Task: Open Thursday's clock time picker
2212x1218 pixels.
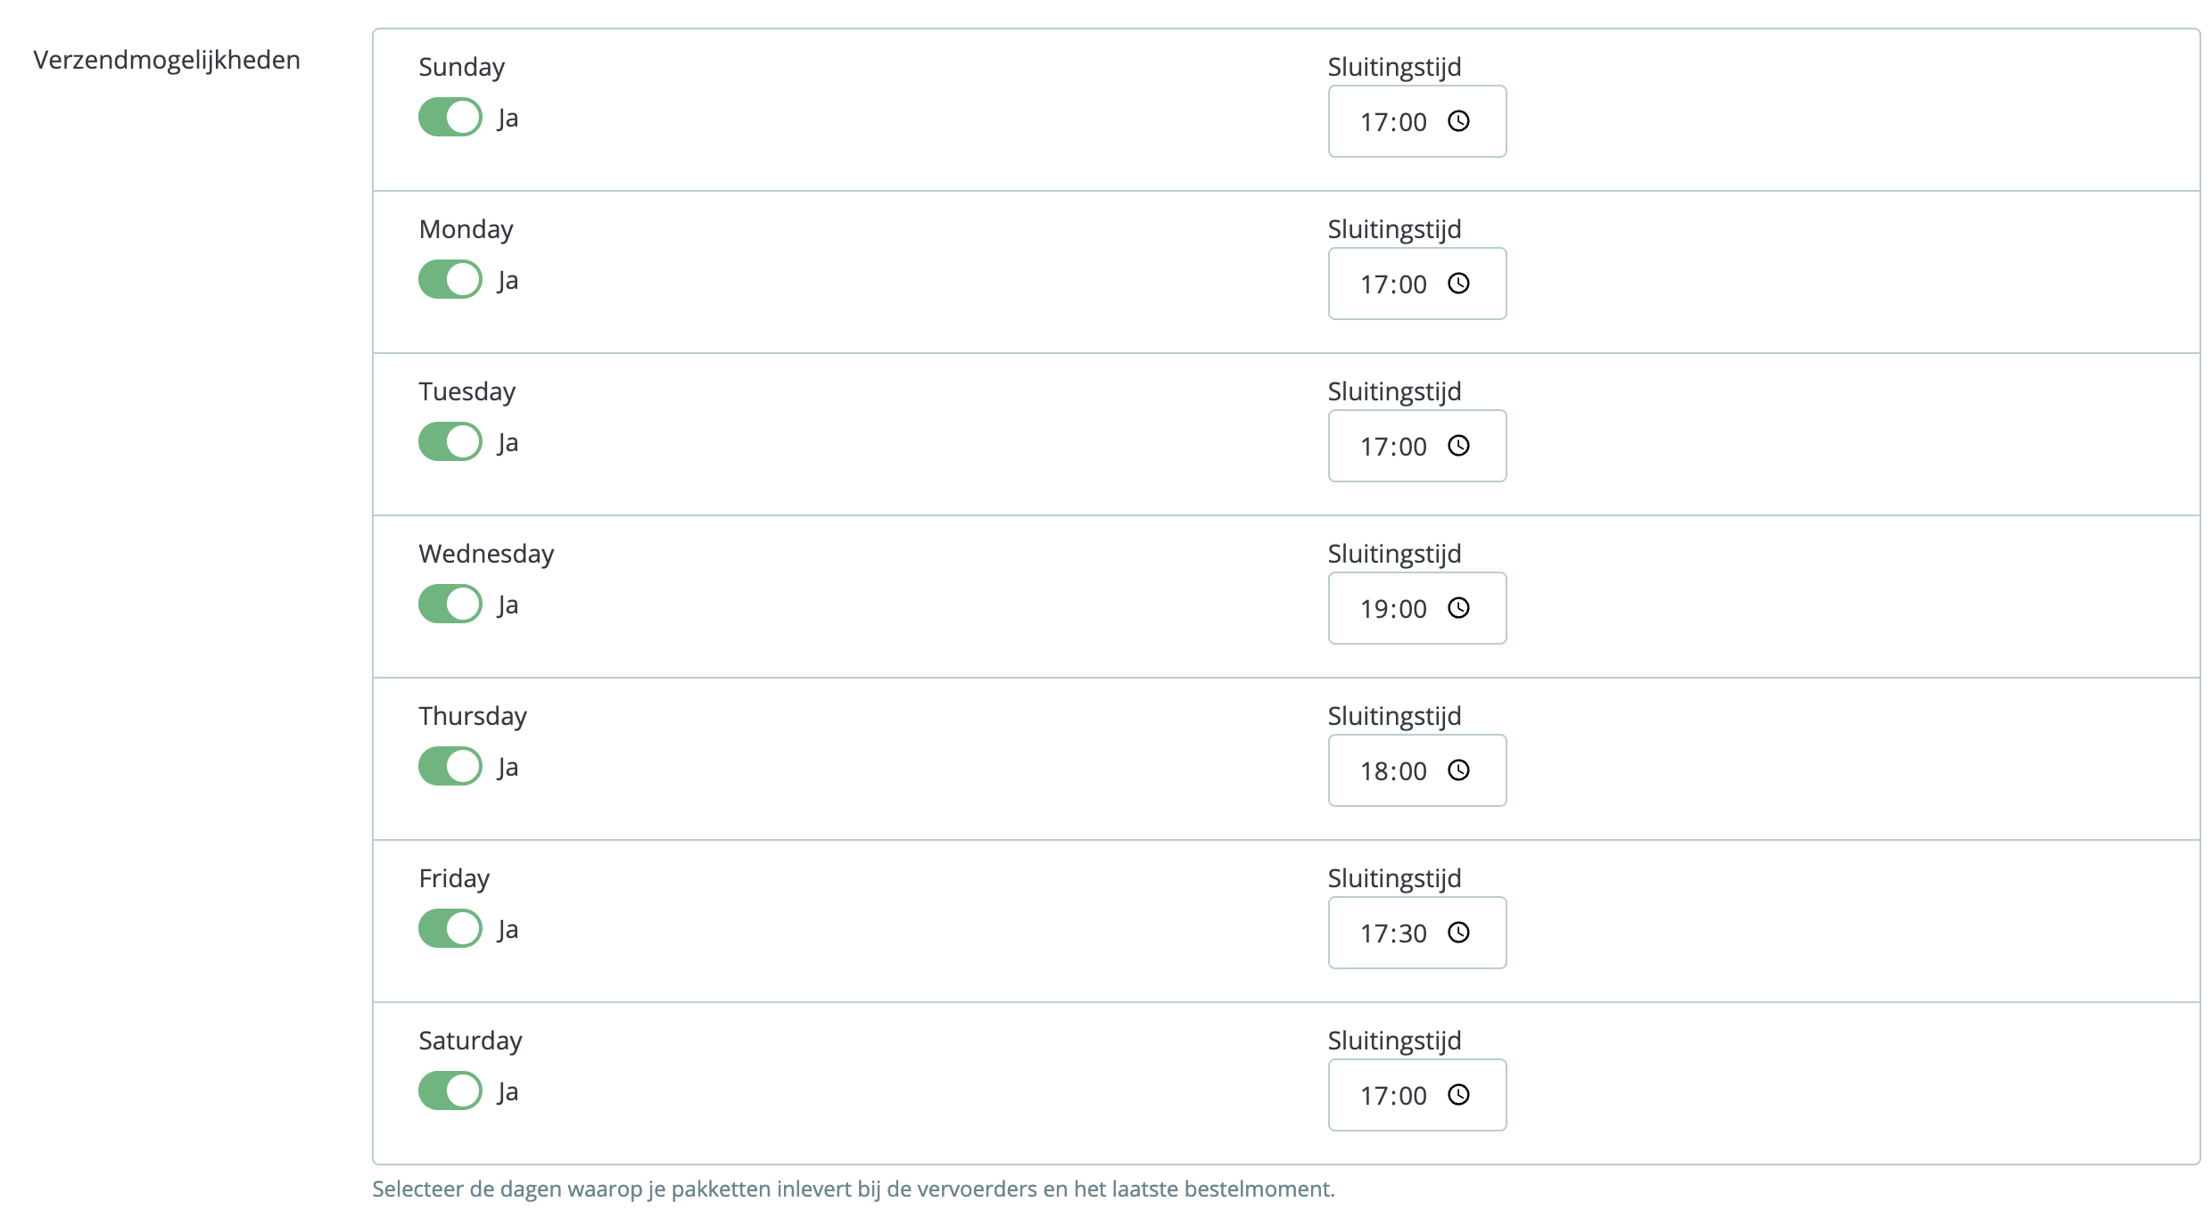Action: pos(1459,771)
